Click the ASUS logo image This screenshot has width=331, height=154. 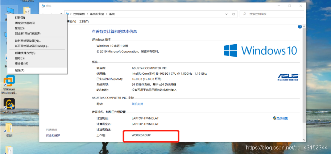tap(288, 77)
